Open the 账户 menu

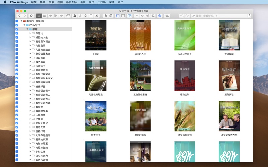coord(120,2)
